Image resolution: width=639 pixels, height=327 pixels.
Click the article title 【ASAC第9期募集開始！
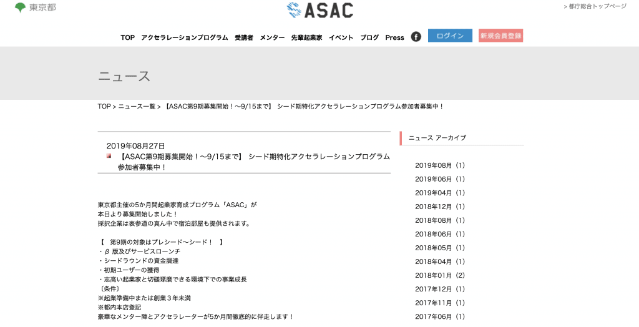[x=253, y=162]
